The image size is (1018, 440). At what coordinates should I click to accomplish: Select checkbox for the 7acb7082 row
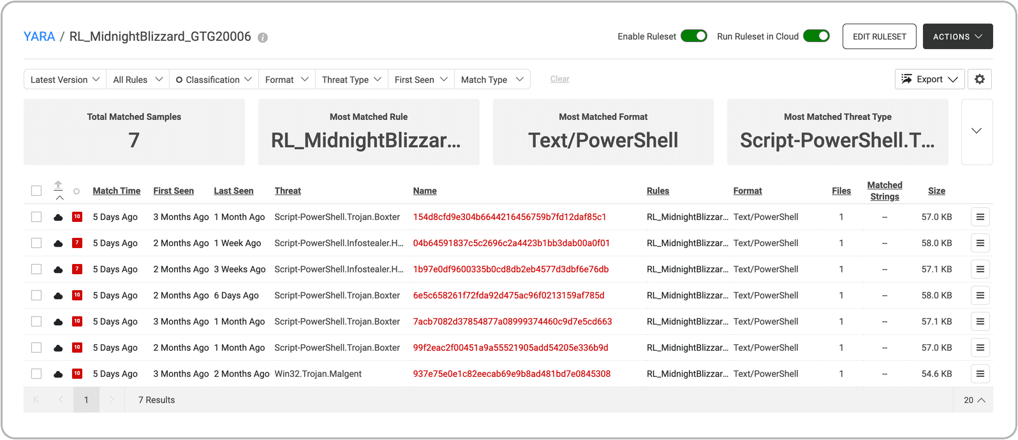pyautogui.click(x=36, y=321)
